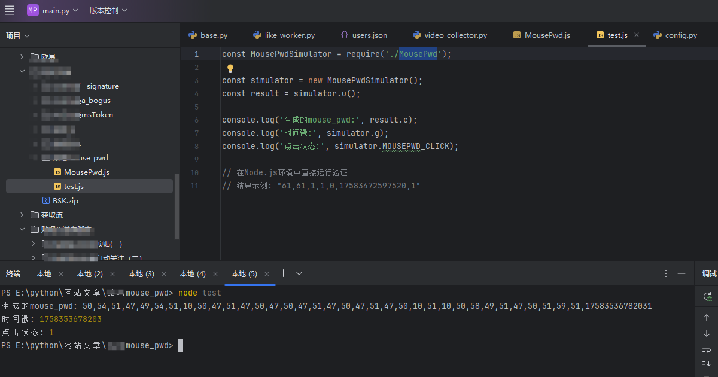The image size is (718, 377).
Task: Switch to terminal tab 本地 (3)
Action: click(141, 274)
